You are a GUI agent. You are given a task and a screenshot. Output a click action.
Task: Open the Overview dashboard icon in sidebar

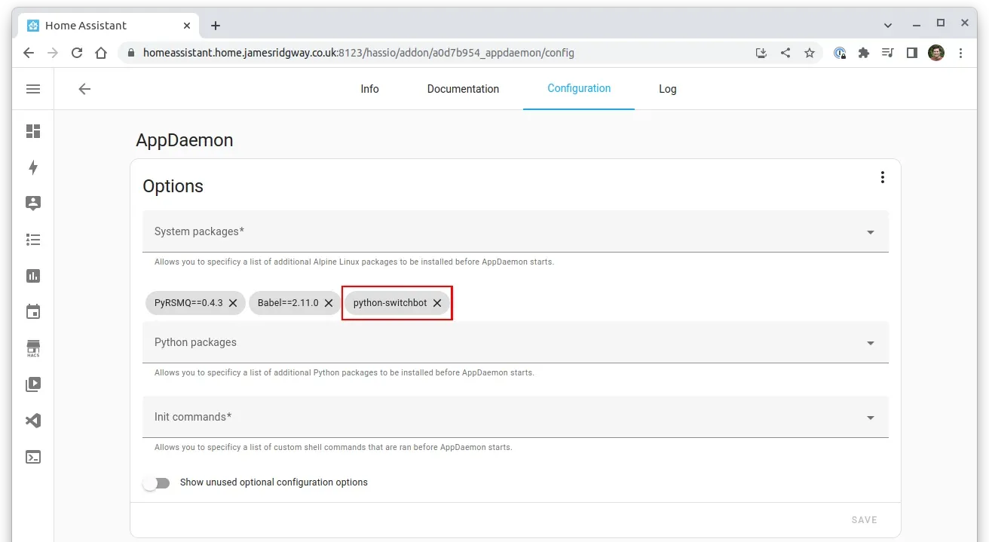tap(33, 131)
